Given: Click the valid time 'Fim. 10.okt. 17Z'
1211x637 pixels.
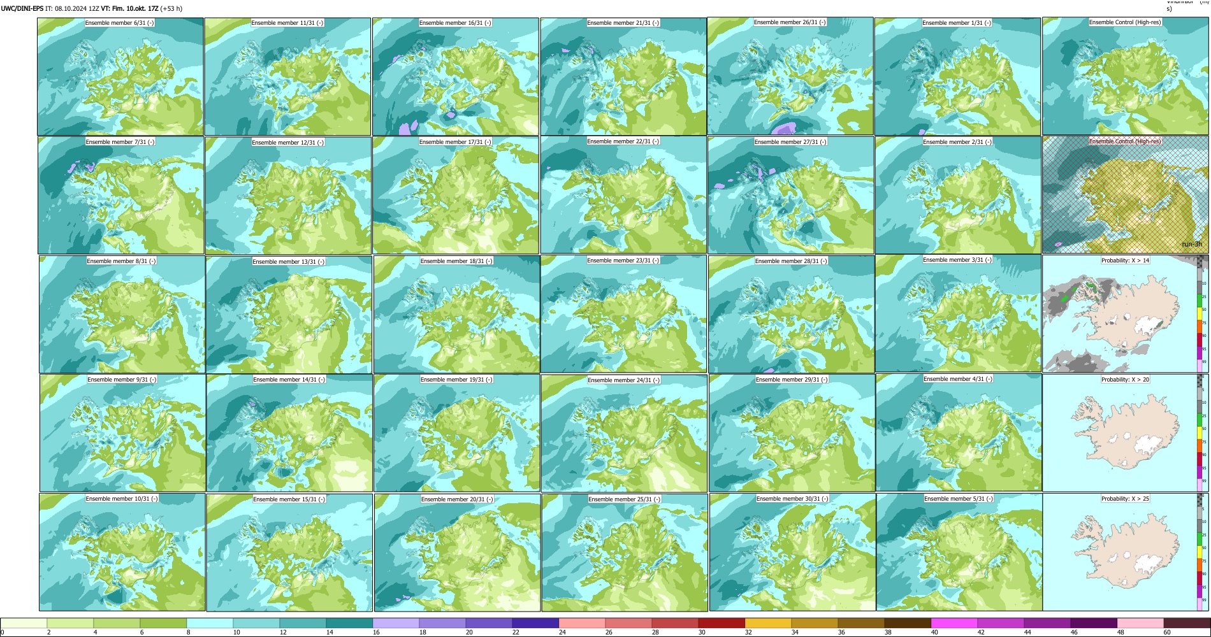Looking at the screenshot, I should click(x=135, y=9).
